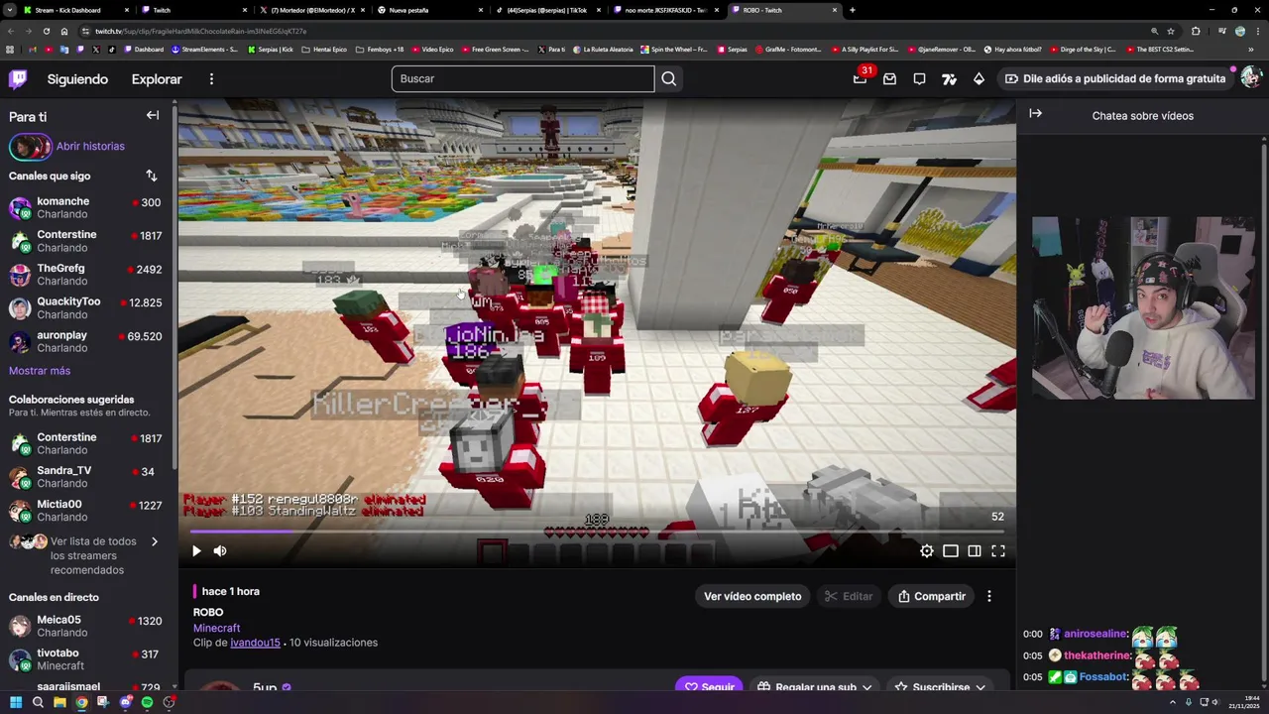The height and width of the screenshot is (714, 1269).
Task: Collapse the Para ti sidebar
Action: (153, 115)
